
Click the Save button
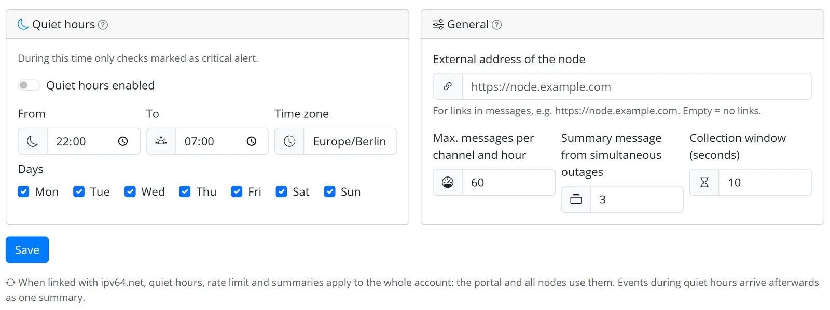27,250
